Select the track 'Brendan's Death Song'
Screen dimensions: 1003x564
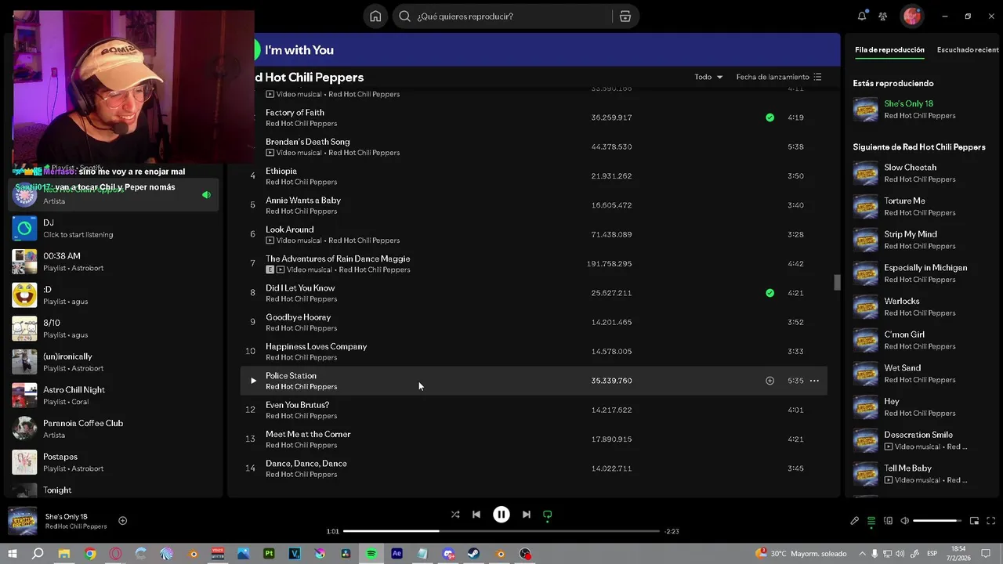click(534, 146)
